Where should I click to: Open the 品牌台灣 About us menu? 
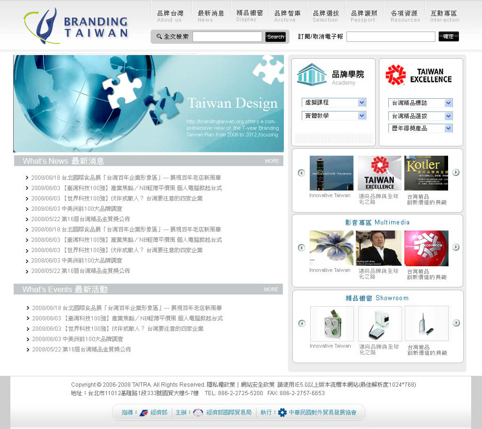tap(170, 16)
